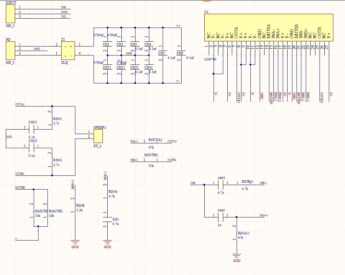Click the MUTEA pin name on U1

coord(269,31)
